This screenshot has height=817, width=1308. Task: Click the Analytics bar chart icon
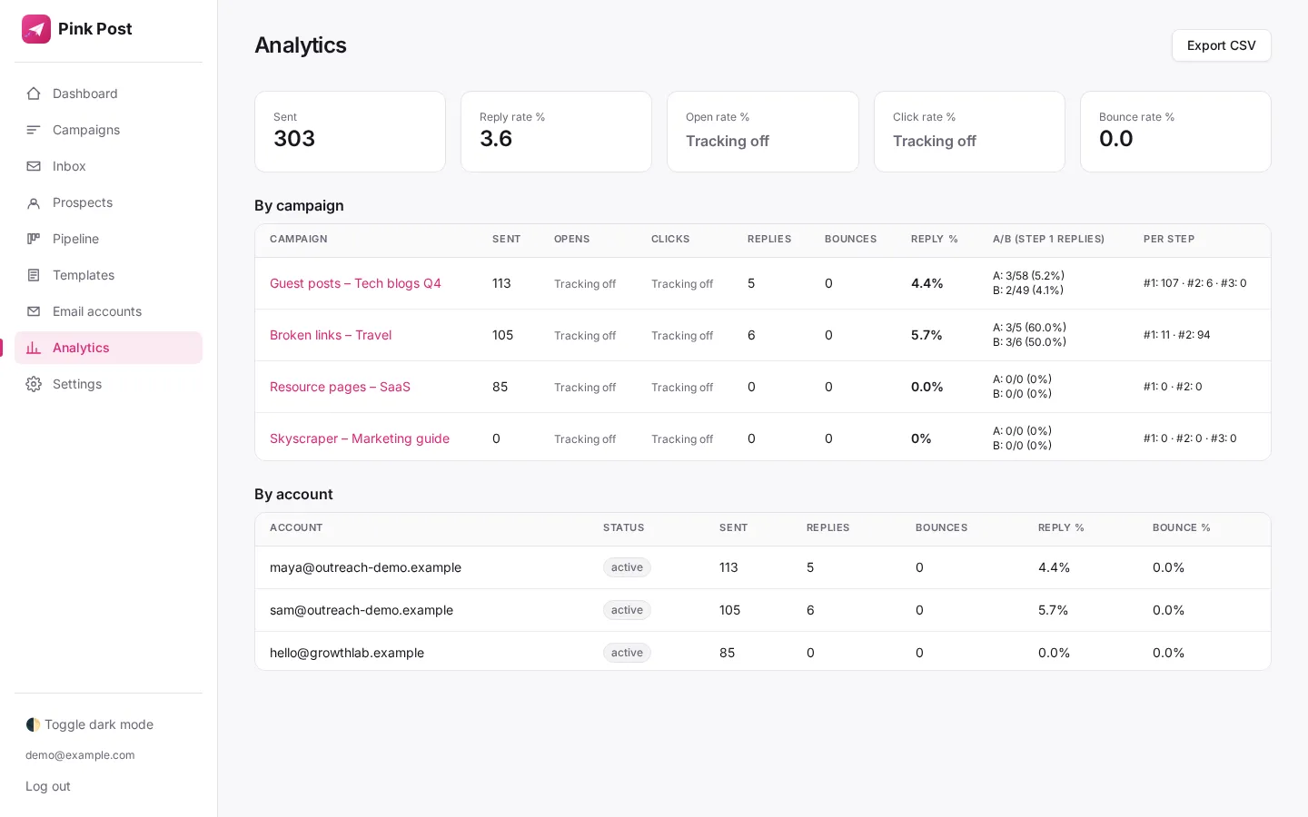tap(34, 348)
